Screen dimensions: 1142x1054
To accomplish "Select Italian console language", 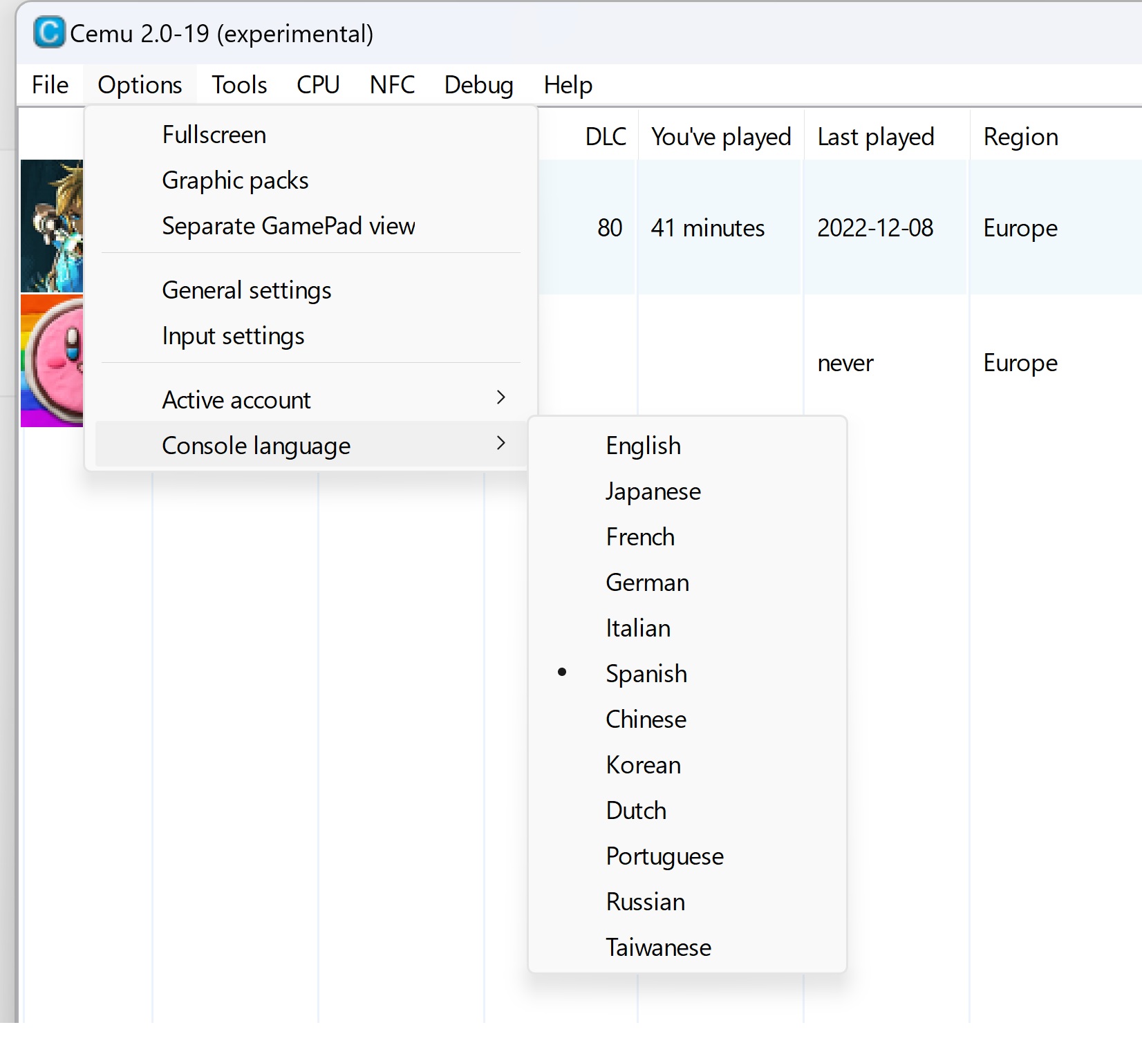I will tap(687, 628).
